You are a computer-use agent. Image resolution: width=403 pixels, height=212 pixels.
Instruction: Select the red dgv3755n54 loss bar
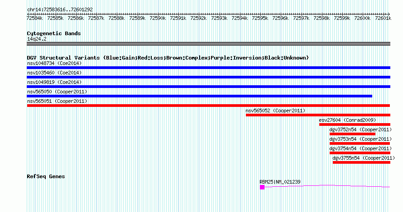tap(361, 162)
